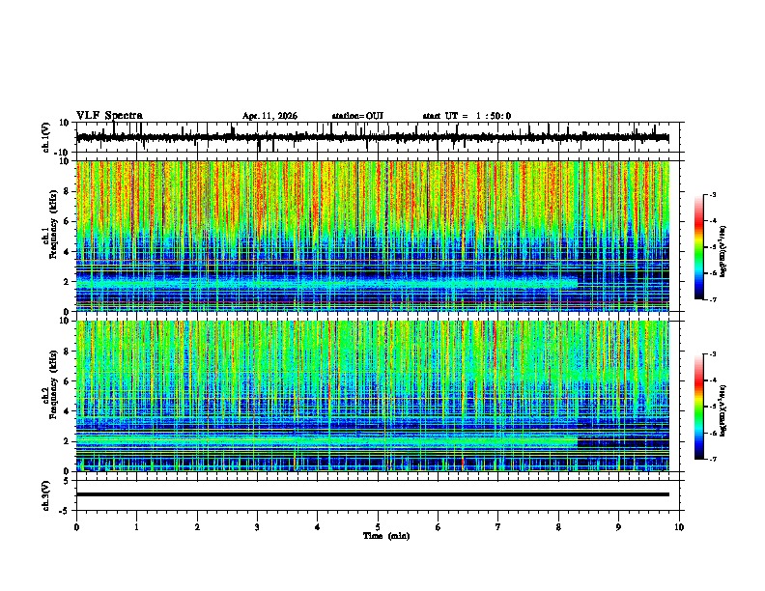Click time axis tick label "4"
765x591 pixels.
pyautogui.click(x=318, y=527)
